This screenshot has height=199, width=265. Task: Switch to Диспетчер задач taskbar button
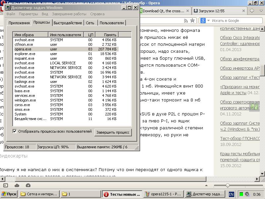(x=205, y=194)
